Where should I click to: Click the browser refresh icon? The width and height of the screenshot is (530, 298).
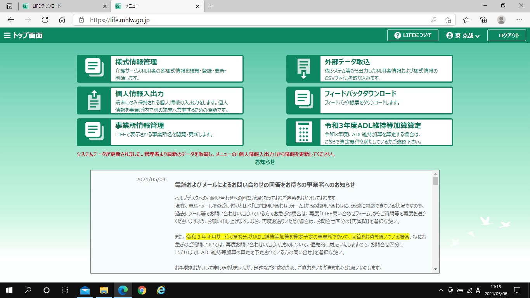click(x=45, y=20)
